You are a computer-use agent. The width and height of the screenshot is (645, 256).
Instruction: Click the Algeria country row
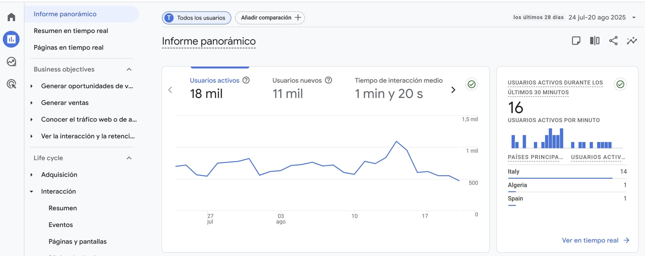(x=567, y=185)
